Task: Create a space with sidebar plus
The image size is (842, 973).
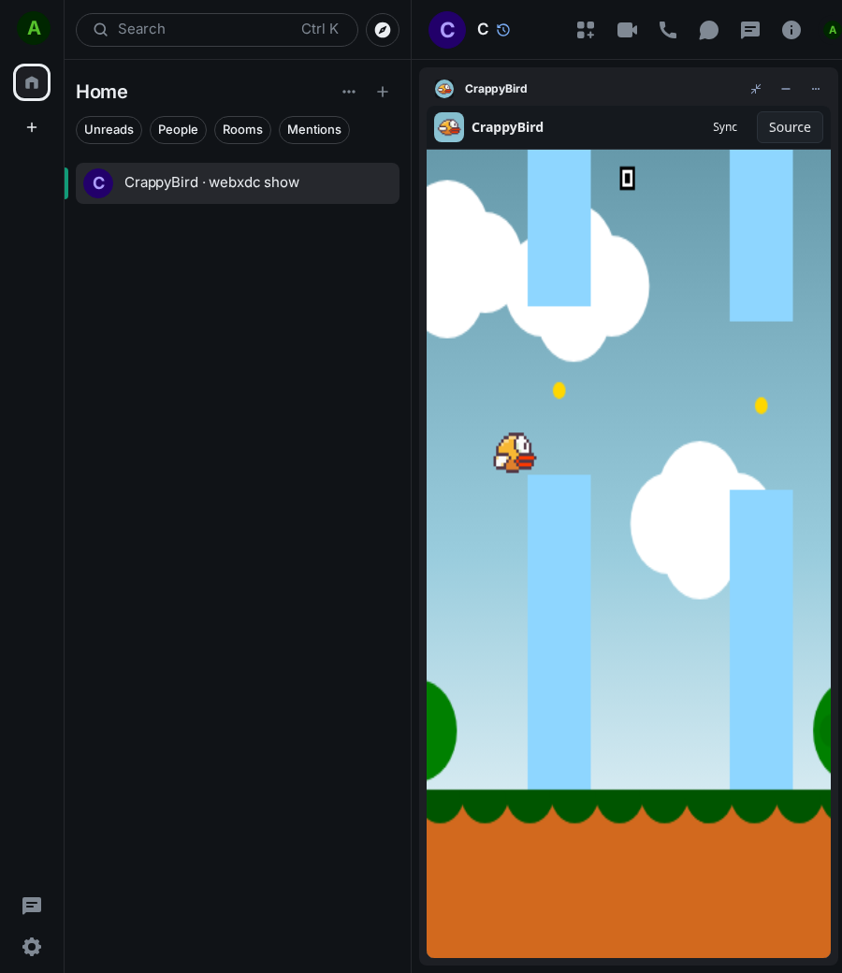Action: 32,127
